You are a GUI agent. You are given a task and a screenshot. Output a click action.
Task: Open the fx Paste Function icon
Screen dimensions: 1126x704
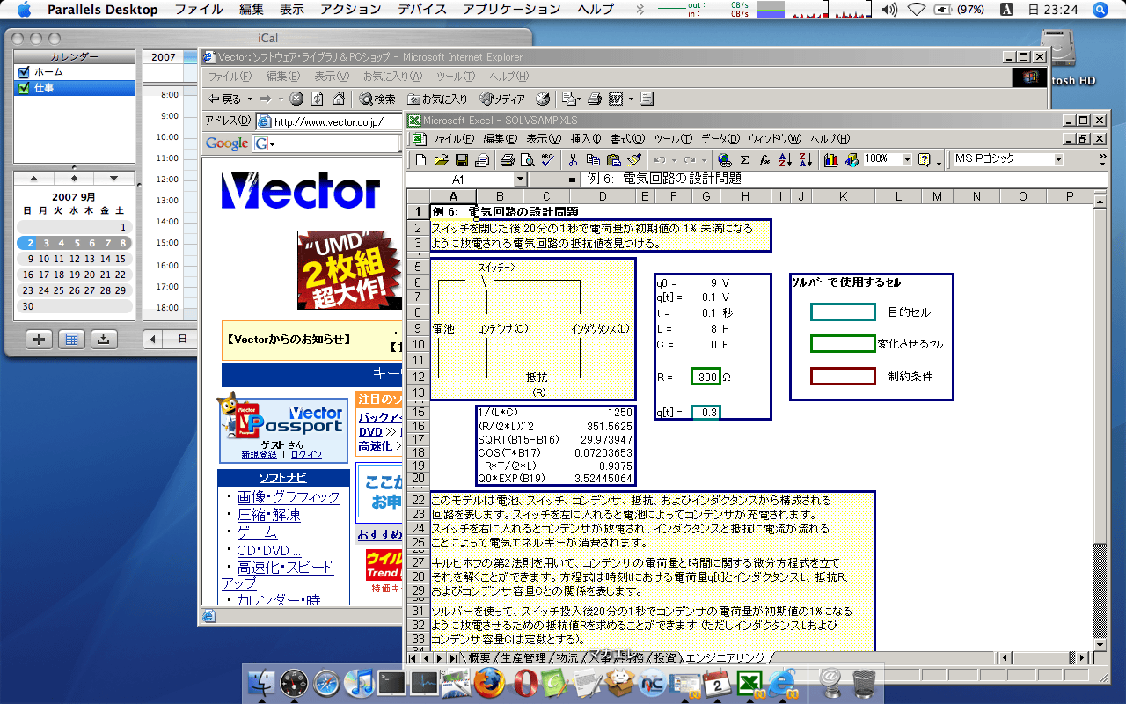764,159
